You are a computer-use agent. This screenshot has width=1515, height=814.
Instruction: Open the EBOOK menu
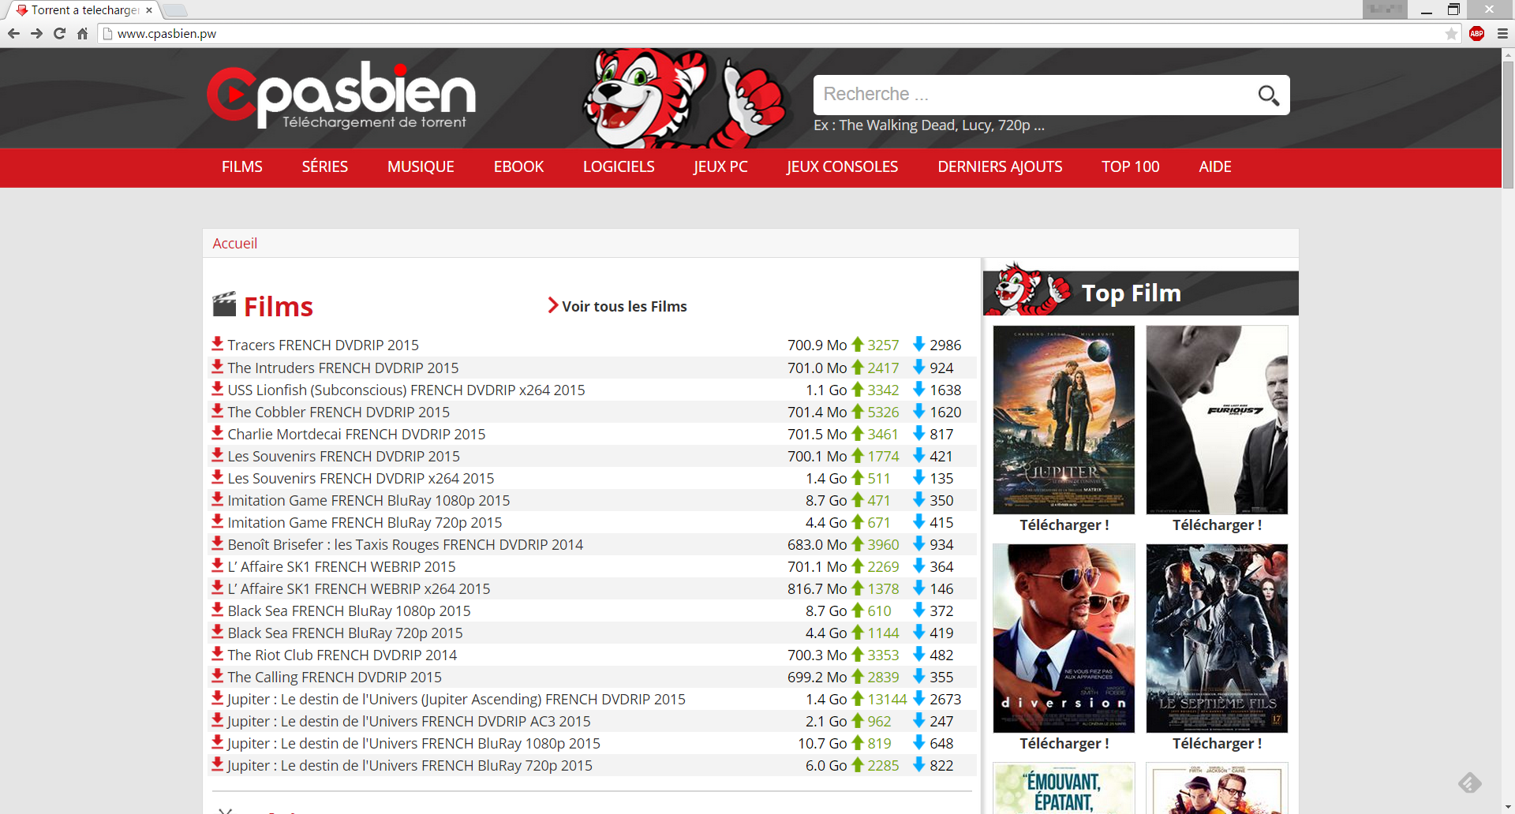point(519,167)
